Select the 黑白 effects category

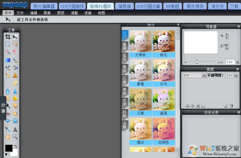[125, 69]
